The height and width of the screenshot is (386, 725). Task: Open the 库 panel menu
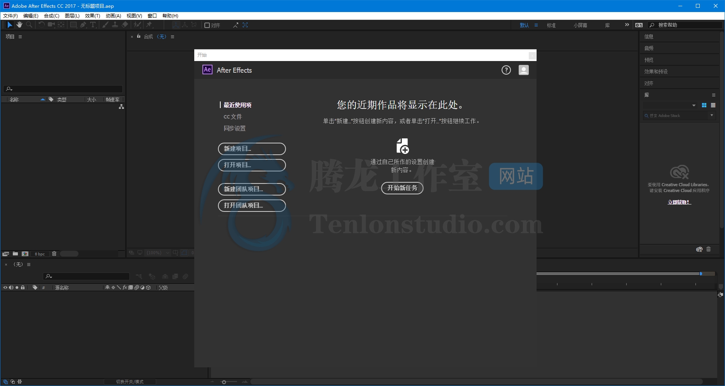(x=713, y=95)
